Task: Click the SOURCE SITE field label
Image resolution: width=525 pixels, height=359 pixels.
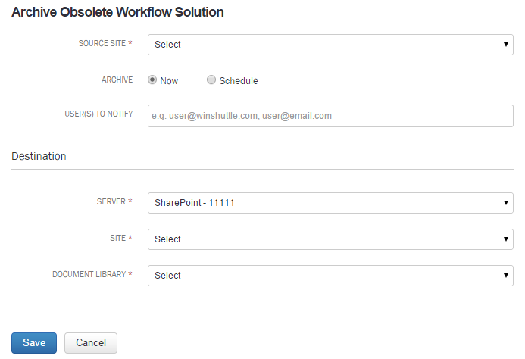Action: click(x=102, y=43)
